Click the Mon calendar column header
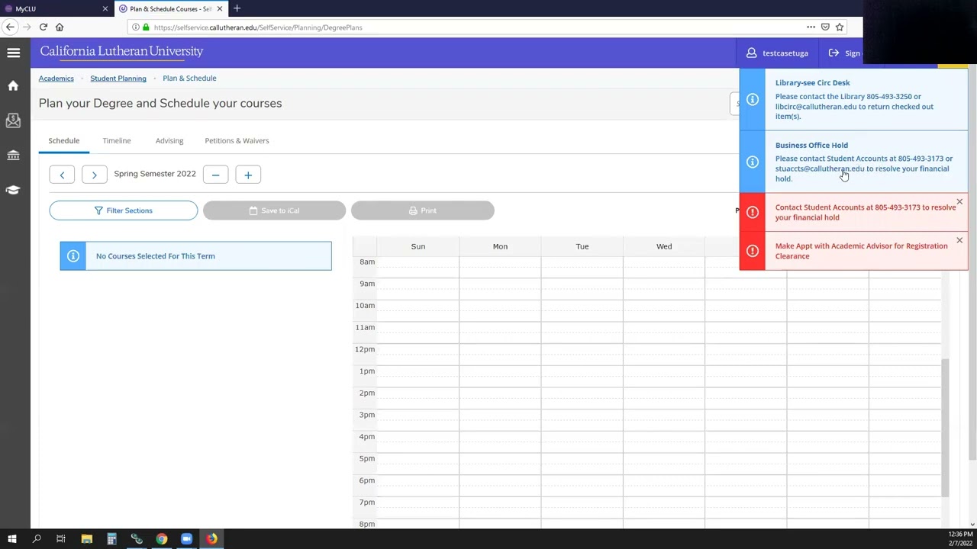The height and width of the screenshot is (549, 977). tap(500, 246)
